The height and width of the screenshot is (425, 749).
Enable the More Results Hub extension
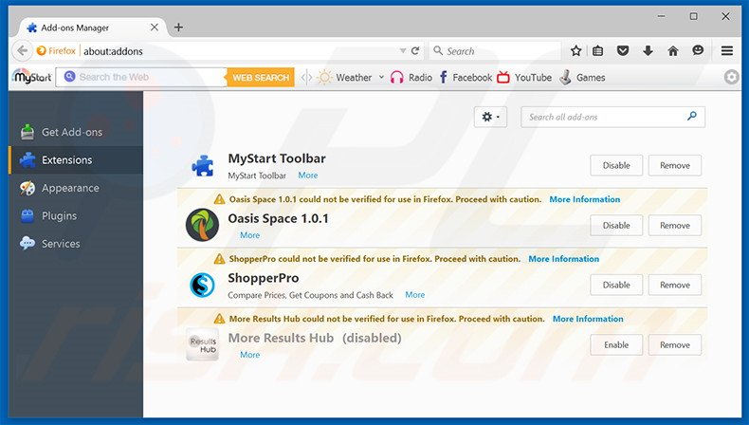(x=616, y=345)
